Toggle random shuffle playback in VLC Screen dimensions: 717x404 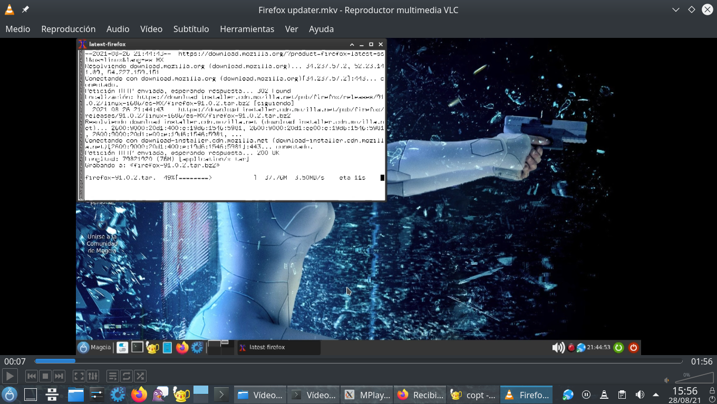click(x=140, y=376)
